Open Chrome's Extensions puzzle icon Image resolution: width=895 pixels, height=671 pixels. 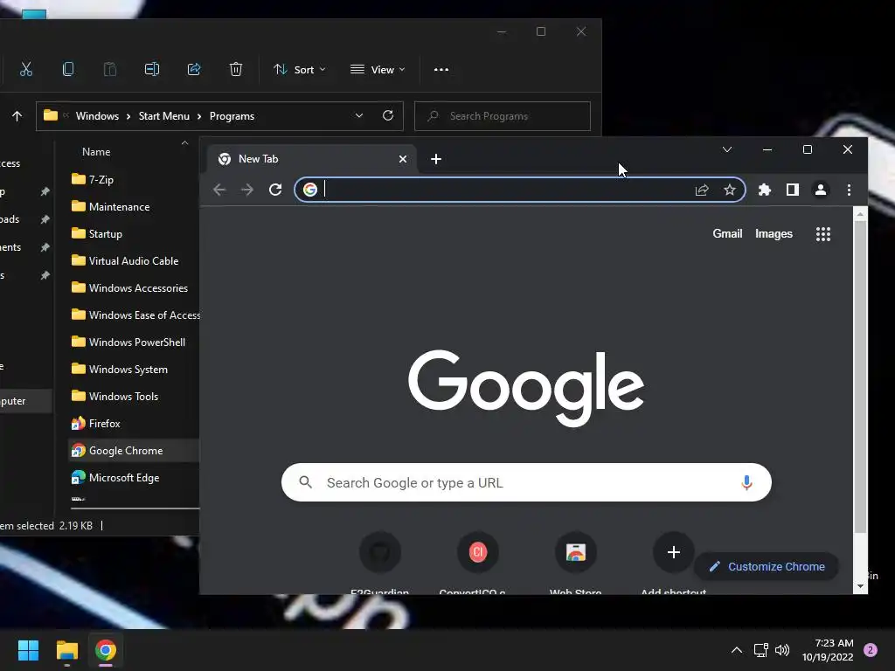pyautogui.click(x=764, y=190)
